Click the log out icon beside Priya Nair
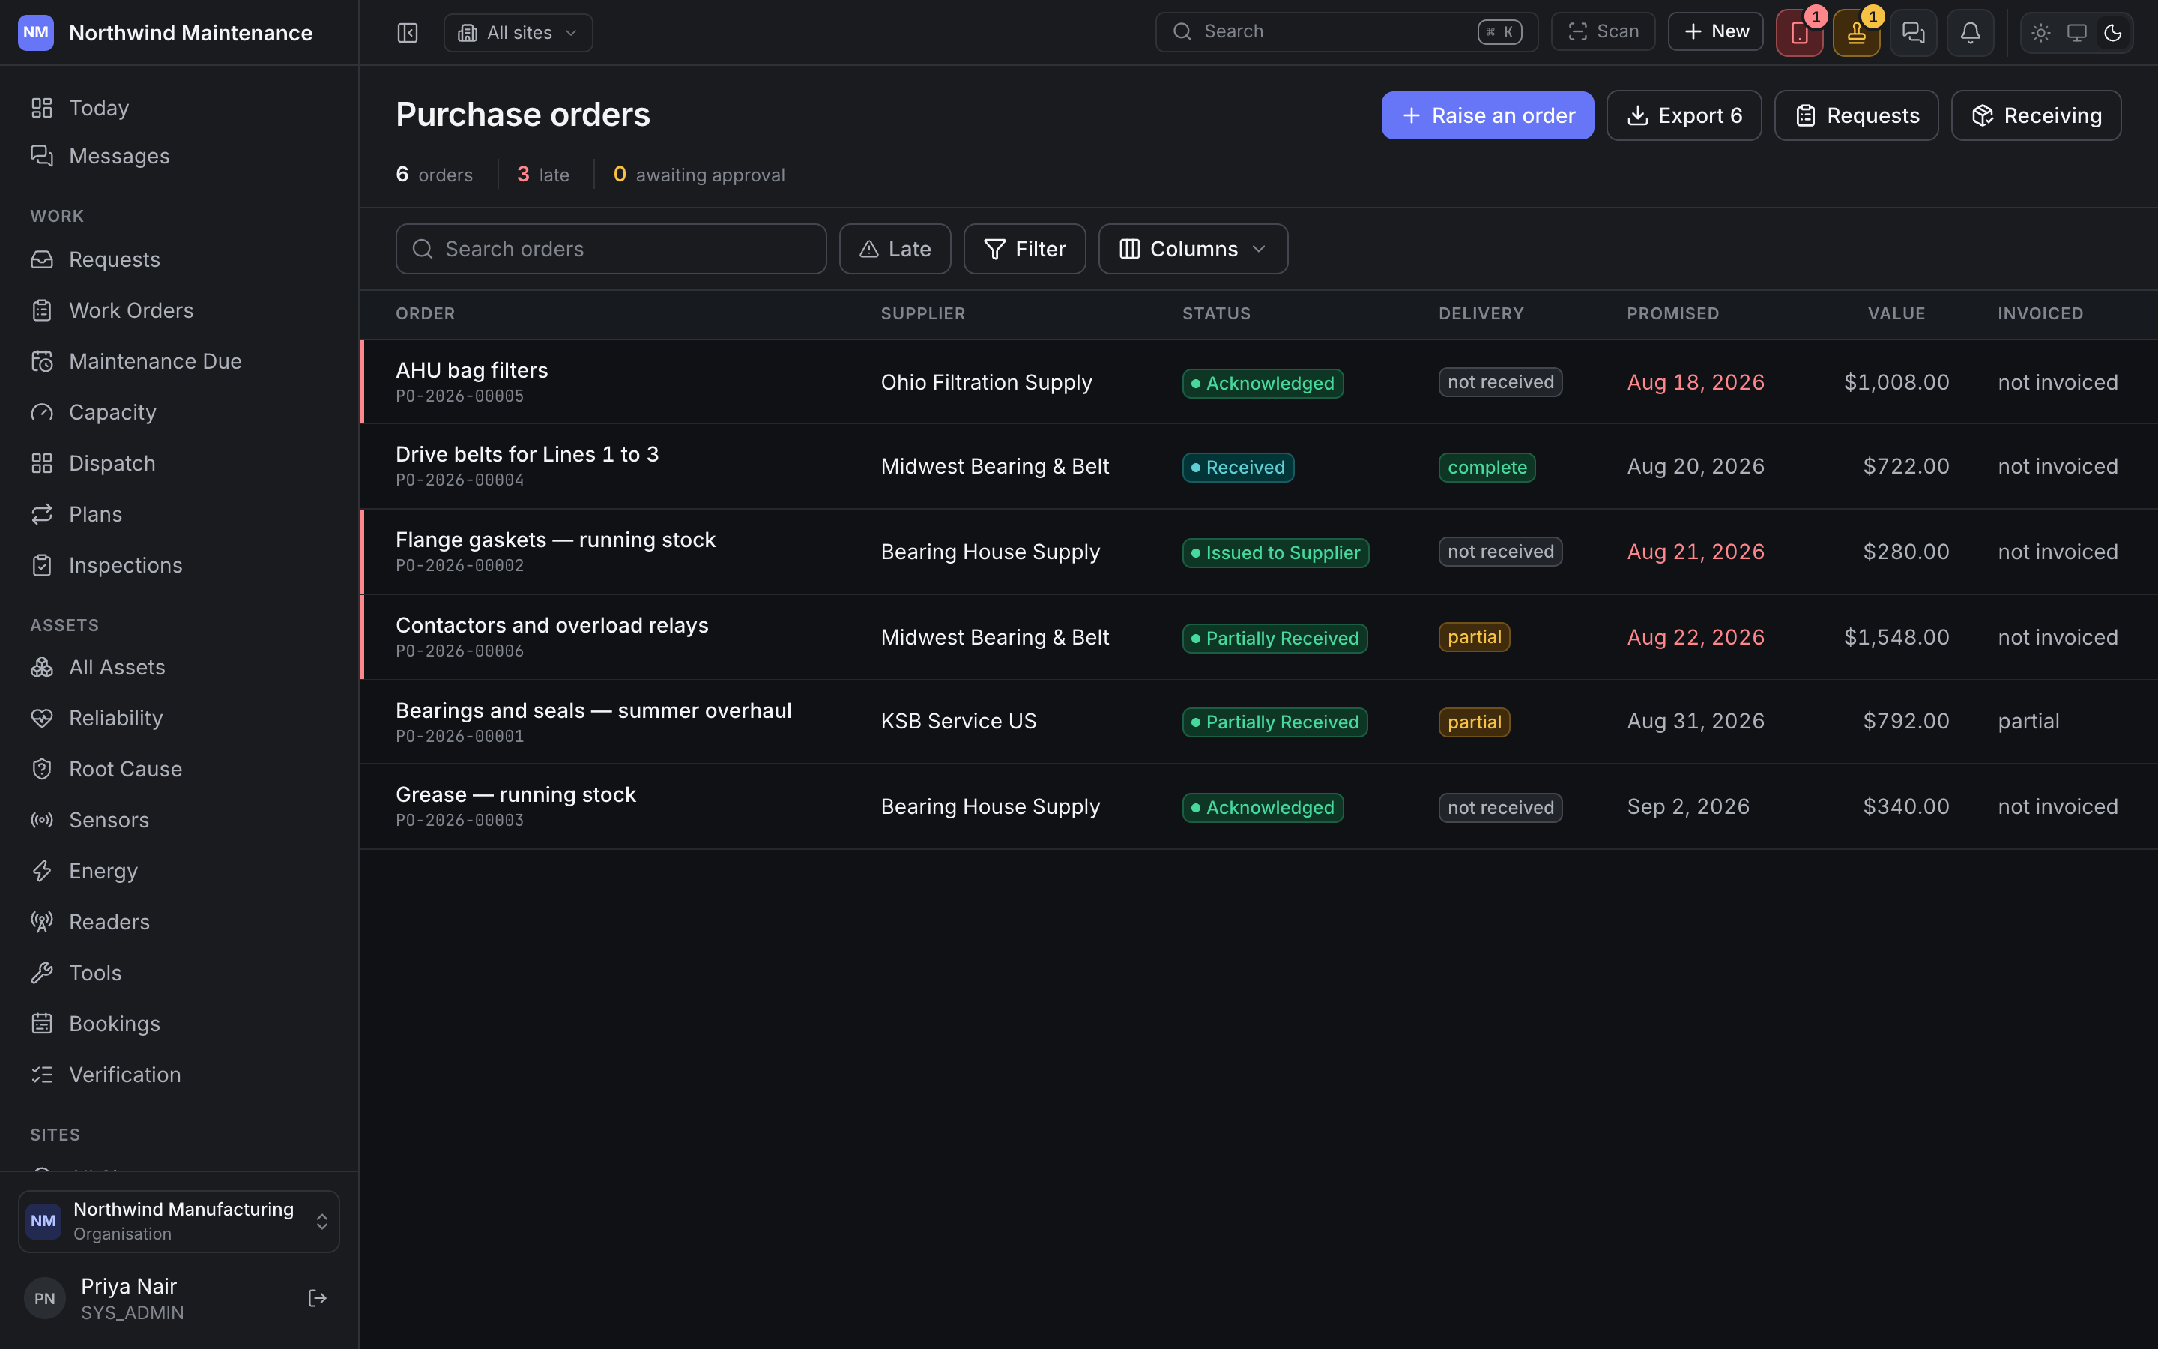Image resolution: width=2158 pixels, height=1349 pixels. (318, 1298)
